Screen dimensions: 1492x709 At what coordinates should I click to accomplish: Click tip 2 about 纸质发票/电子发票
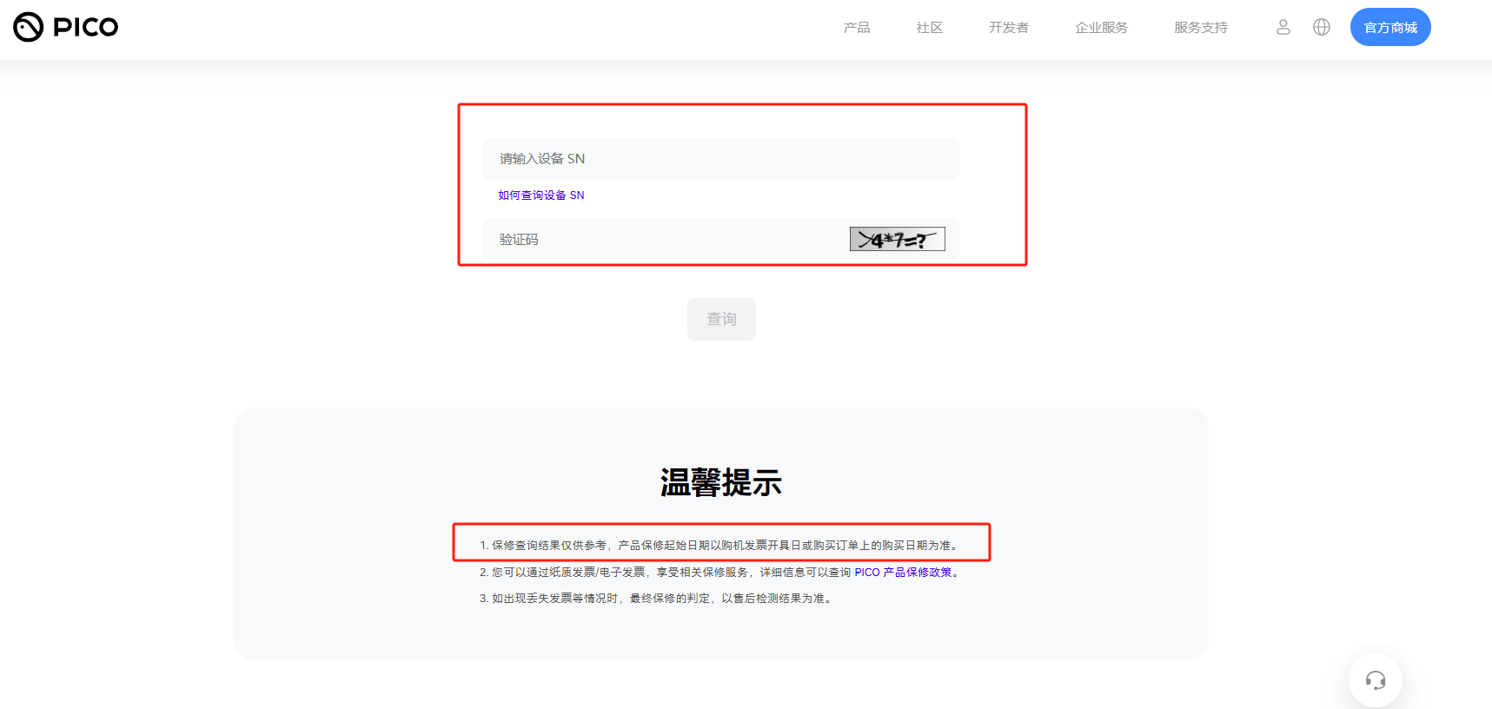pos(720,573)
